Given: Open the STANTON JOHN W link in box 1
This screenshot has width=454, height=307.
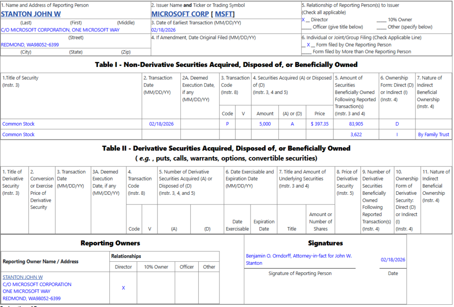Looking at the screenshot, I should (31, 14).
